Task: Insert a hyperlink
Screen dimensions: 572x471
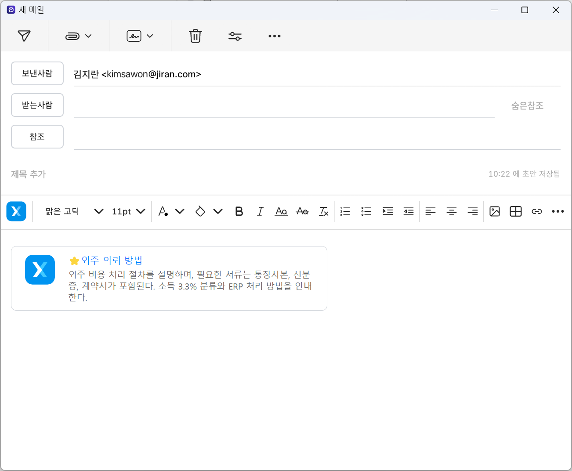Action: [537, 211]
